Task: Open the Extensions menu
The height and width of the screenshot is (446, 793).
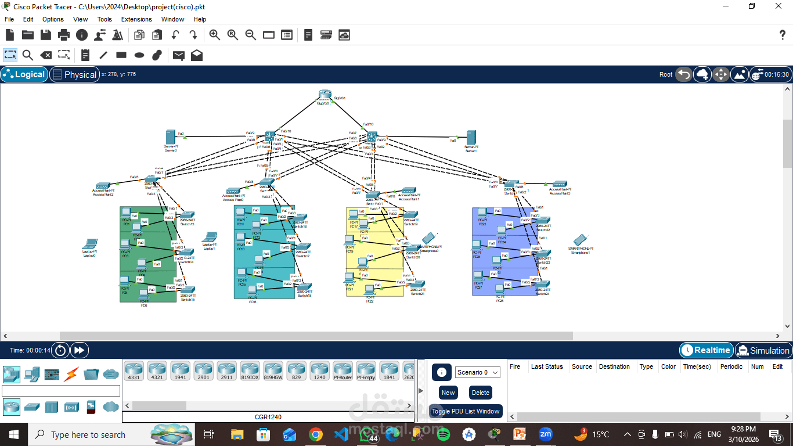Action: tap(136, 19)
